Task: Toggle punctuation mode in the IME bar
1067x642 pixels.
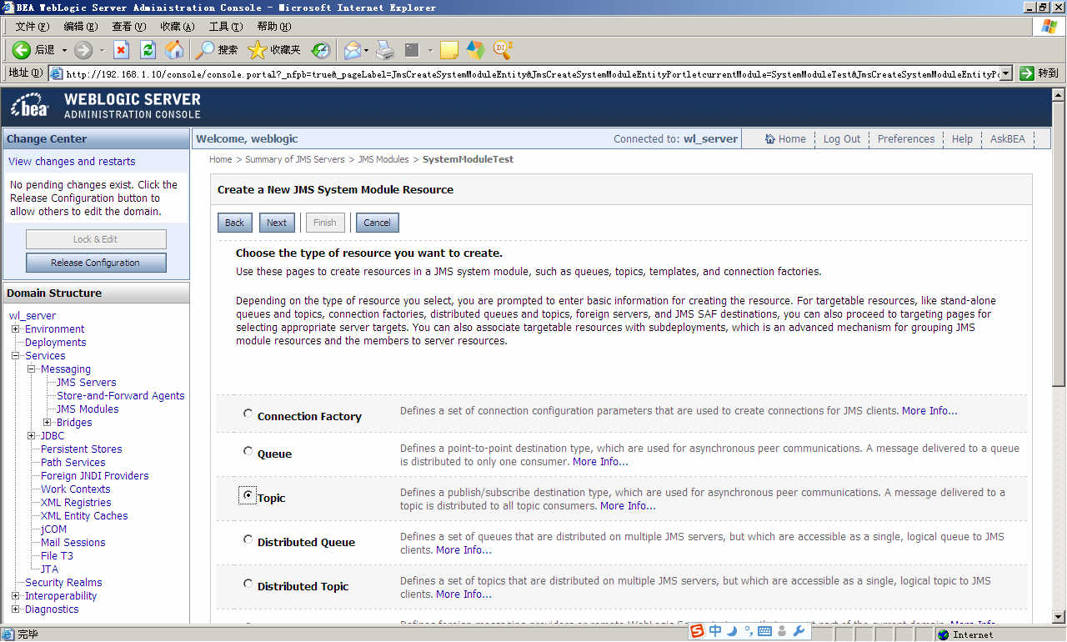Action: (x=749, y=631)
